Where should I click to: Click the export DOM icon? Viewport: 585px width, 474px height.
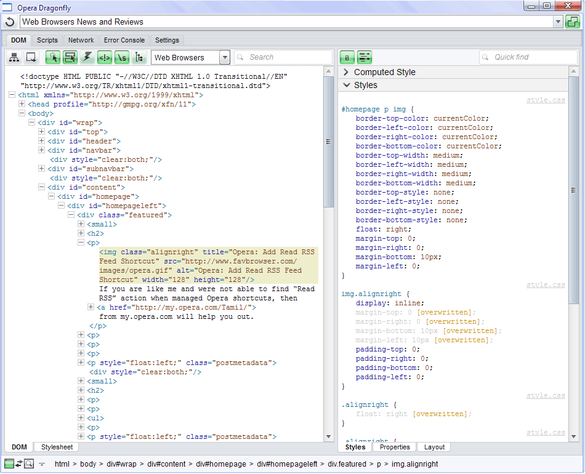point(31,57)
